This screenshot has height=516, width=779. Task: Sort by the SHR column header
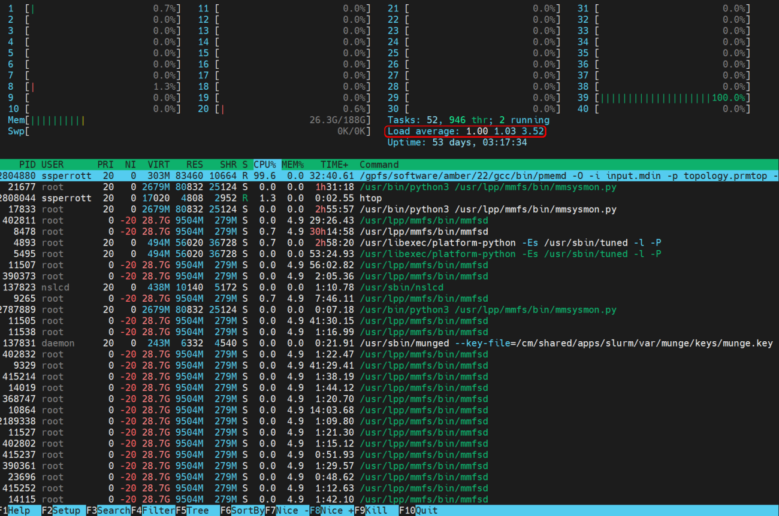(228, 165)
